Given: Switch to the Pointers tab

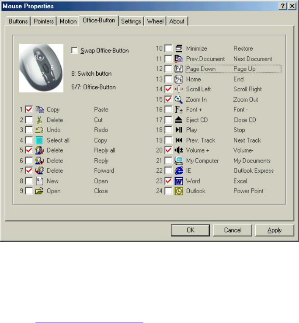Looking at the screenshot, I should click(x=44, y=21).
